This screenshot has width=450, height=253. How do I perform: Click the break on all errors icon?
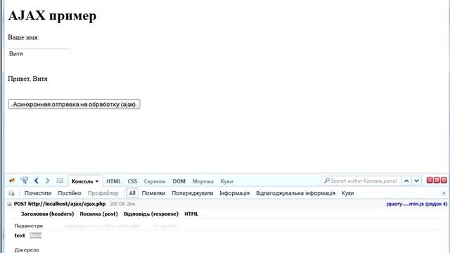[11, 193]
